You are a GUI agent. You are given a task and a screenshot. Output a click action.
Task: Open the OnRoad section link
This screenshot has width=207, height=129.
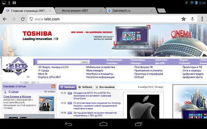point(139,77)
